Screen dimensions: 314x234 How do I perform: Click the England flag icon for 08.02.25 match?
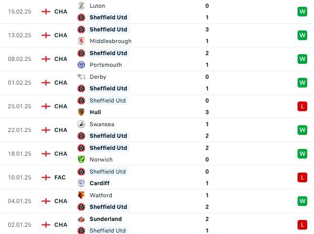pos(46,59)
